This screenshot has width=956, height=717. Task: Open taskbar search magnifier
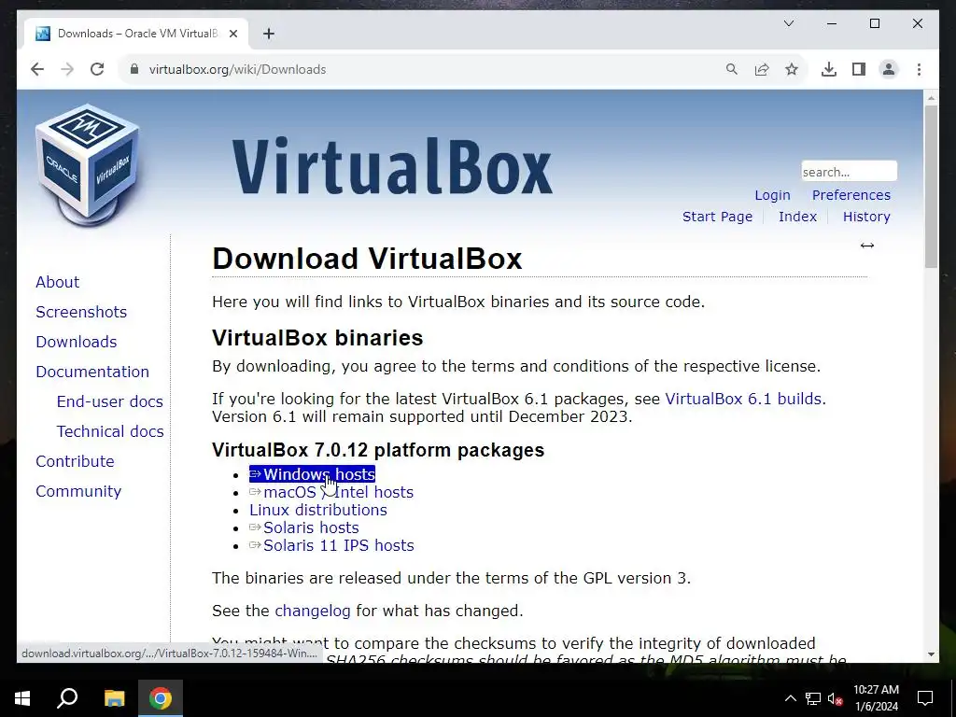coord(67,698)
